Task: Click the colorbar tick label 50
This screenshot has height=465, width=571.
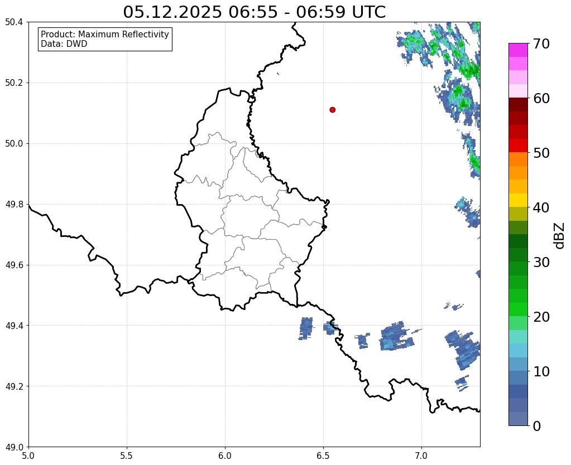Action: click(x=541, y=153)
